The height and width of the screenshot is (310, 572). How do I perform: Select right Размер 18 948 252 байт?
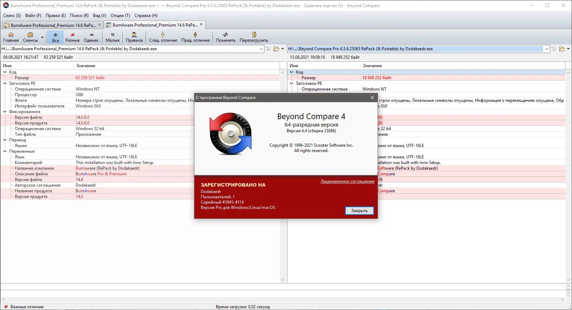[x=426, y=78]
